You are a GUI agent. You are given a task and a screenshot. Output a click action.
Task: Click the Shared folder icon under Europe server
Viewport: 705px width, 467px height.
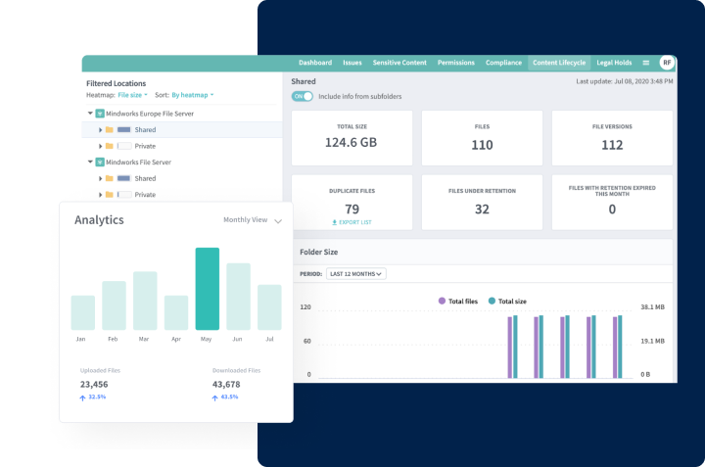click(x=110, y=129)
